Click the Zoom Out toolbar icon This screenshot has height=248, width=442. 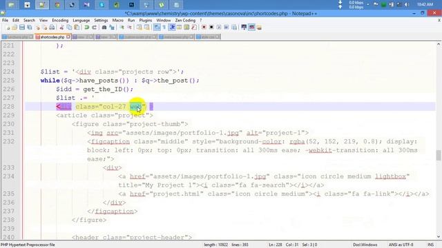[x=129, y=28]
